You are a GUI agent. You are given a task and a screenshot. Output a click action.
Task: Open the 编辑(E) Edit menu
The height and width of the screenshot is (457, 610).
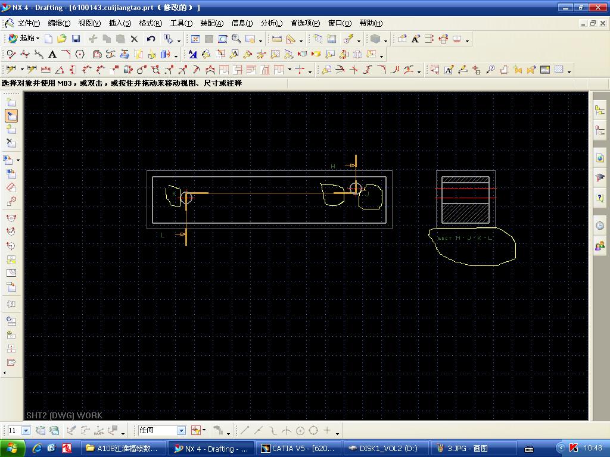point(59,23)
